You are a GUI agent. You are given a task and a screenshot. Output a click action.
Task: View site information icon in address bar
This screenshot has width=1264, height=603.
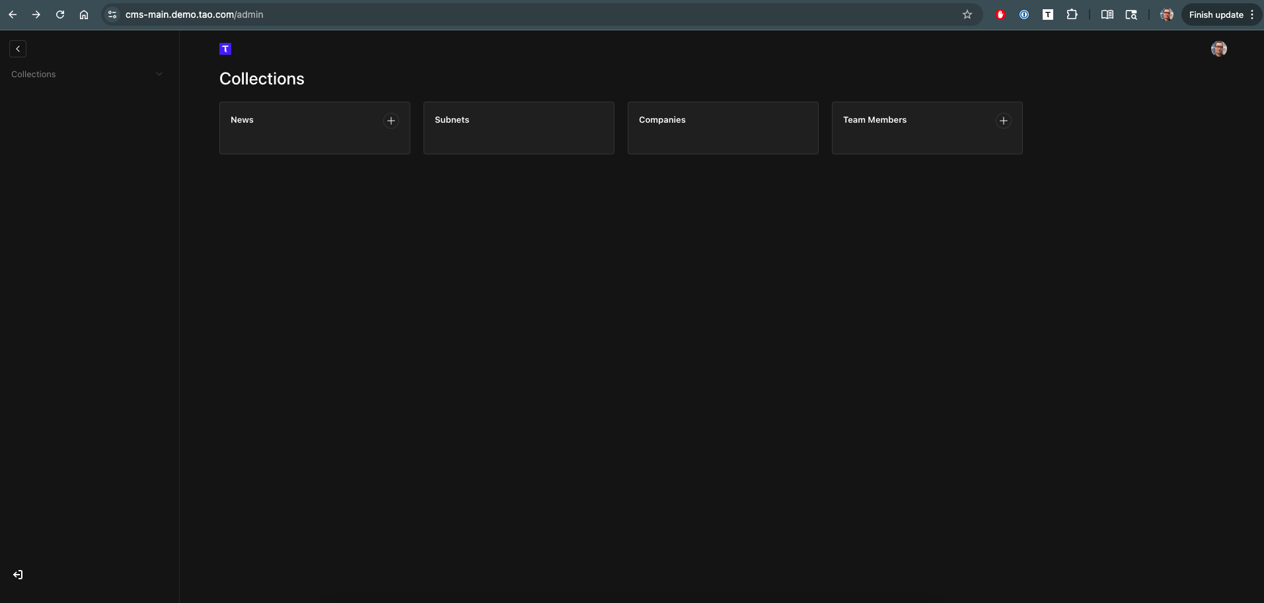(112, 15)
